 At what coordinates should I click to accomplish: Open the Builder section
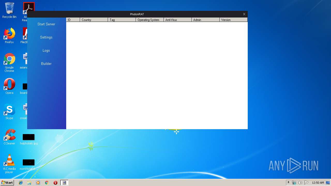pos(46,64)
